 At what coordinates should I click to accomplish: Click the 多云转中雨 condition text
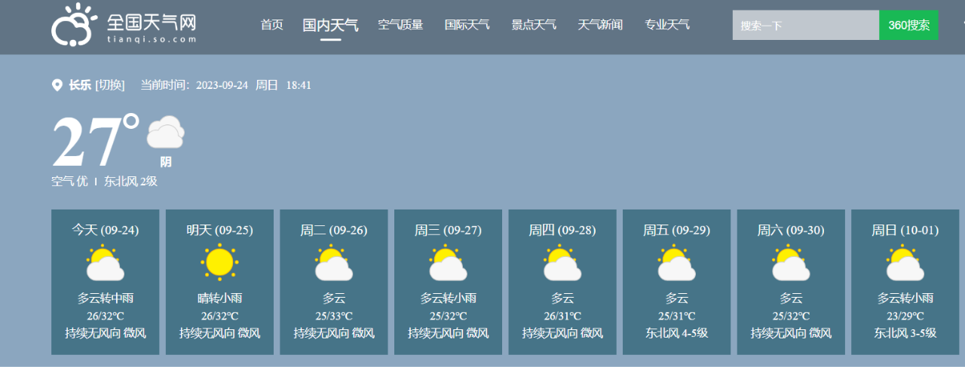106,298
